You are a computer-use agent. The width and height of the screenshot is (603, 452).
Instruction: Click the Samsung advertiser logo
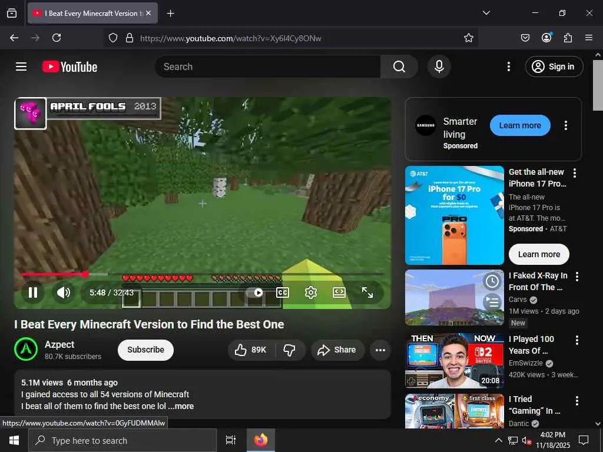pos(426,125)
